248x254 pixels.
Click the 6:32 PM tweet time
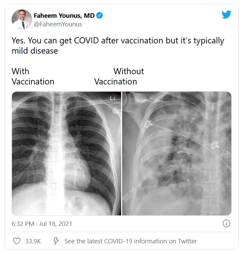coord(23,224)
